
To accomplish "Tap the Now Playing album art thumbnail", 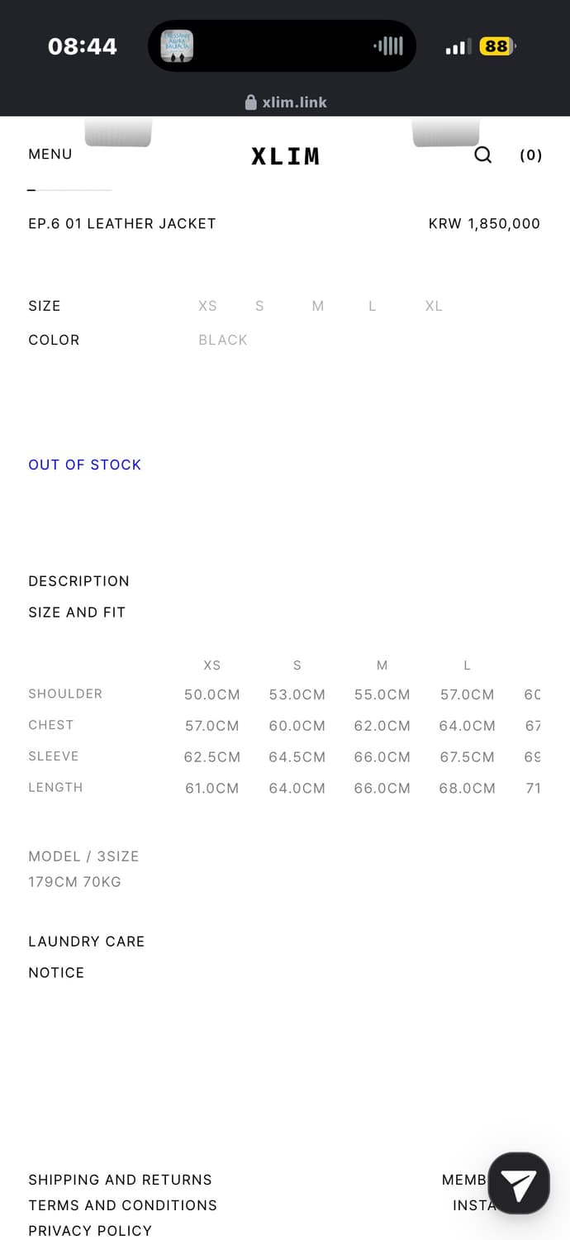I will pyautogui.click(x=177, y=46).
